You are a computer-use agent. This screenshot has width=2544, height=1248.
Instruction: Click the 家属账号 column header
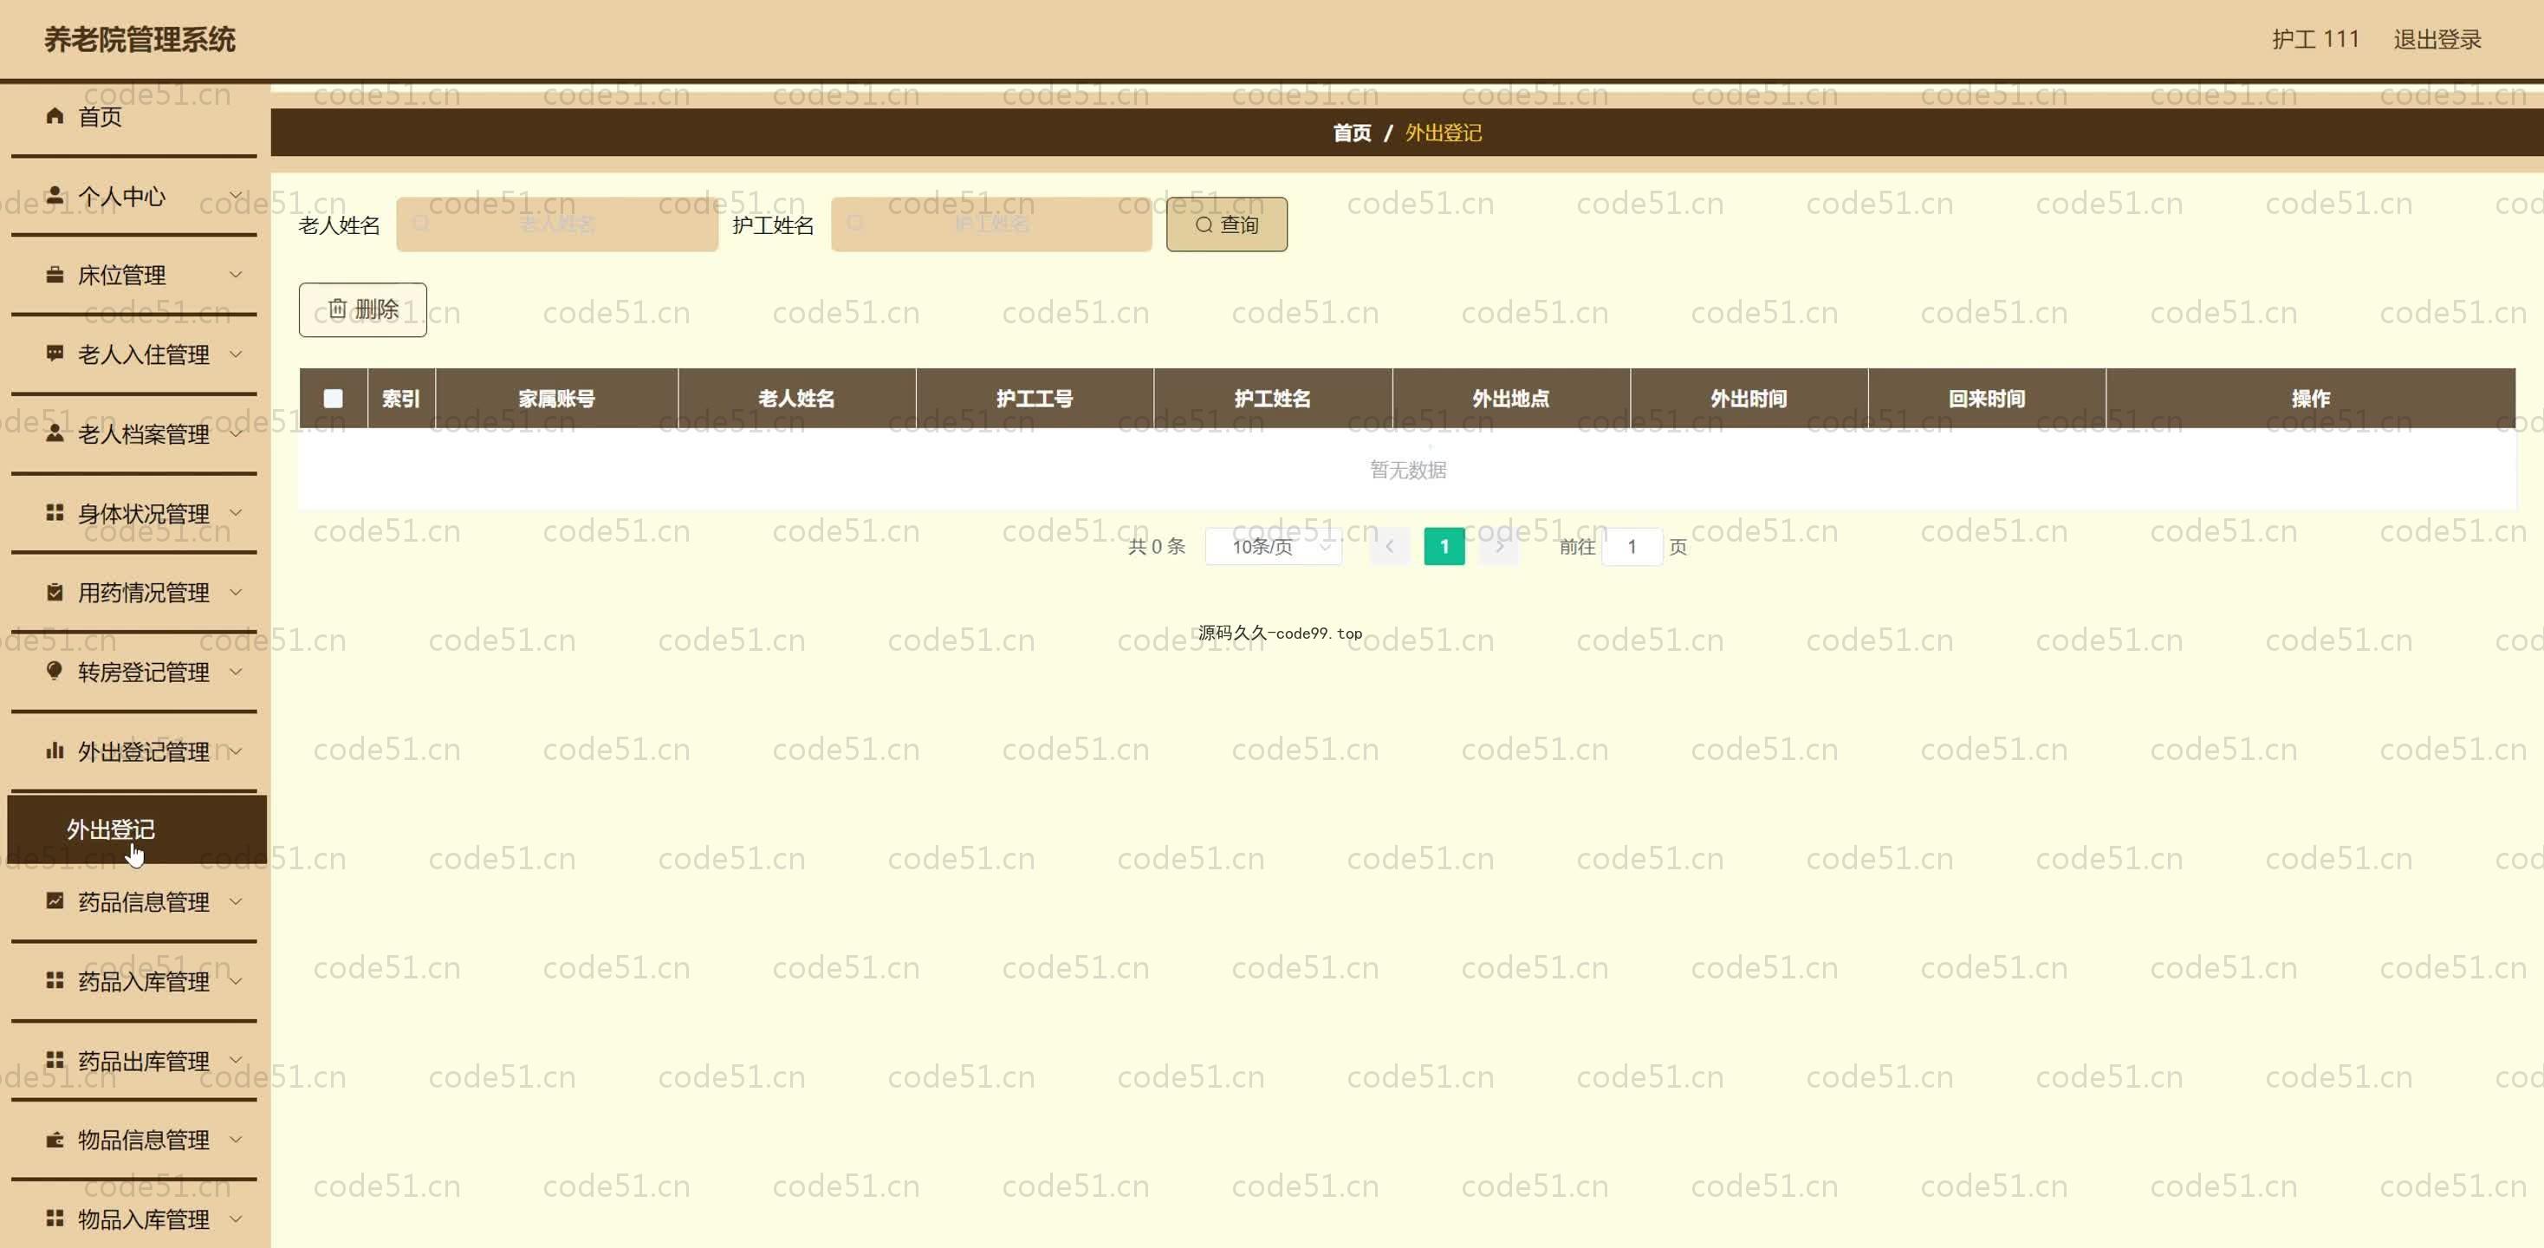(557, 398)
